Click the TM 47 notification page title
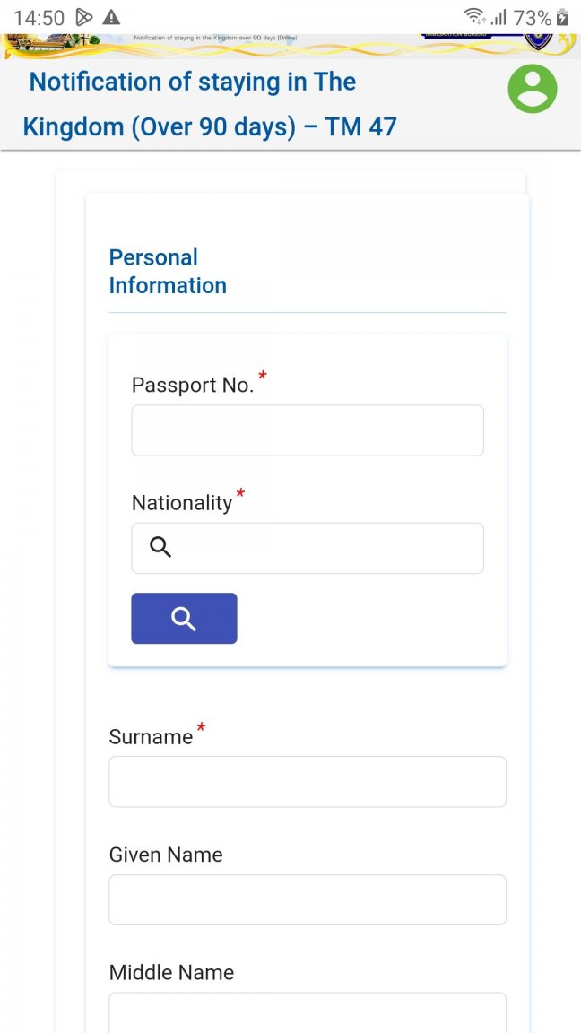This screenshot has height=1033, width=581. [x=210, y=103]
